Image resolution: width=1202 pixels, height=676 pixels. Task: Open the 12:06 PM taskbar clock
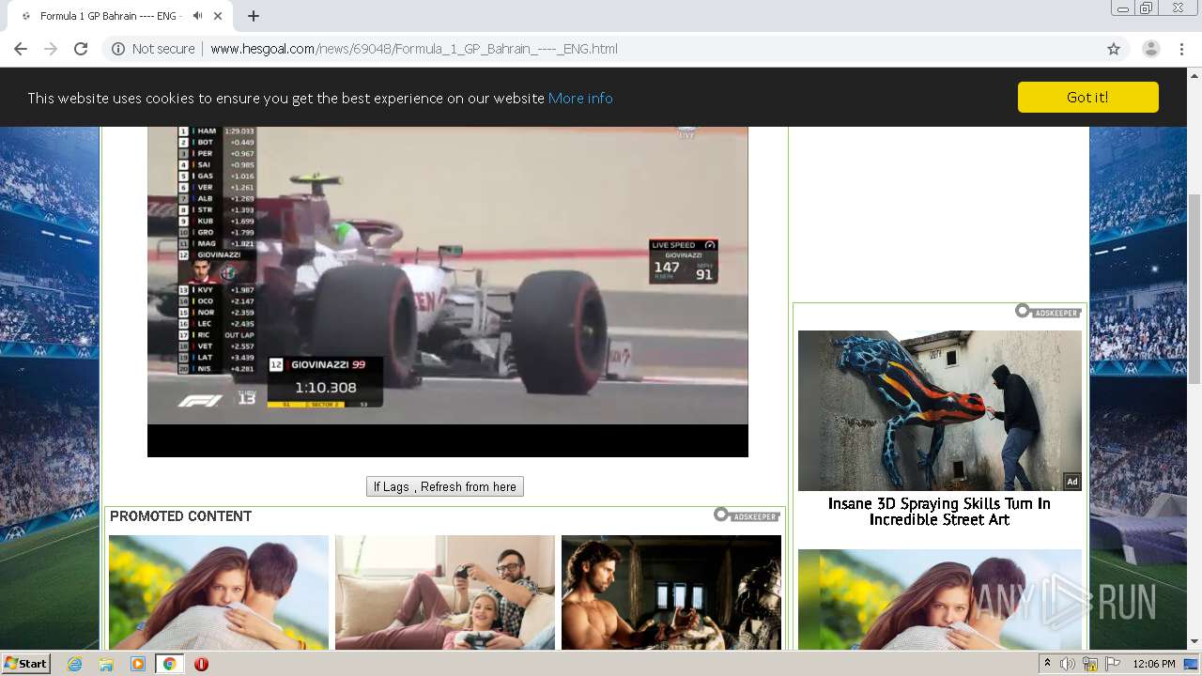tap(1153, 664)
